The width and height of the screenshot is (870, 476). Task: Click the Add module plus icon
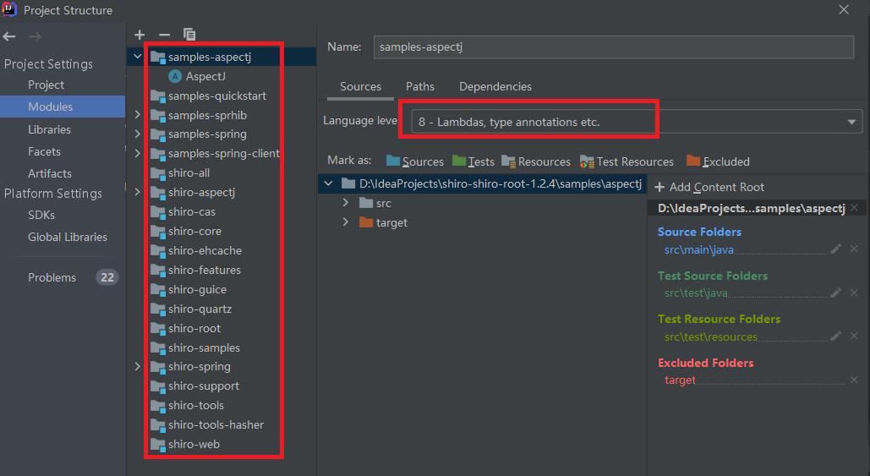point(140,35)
